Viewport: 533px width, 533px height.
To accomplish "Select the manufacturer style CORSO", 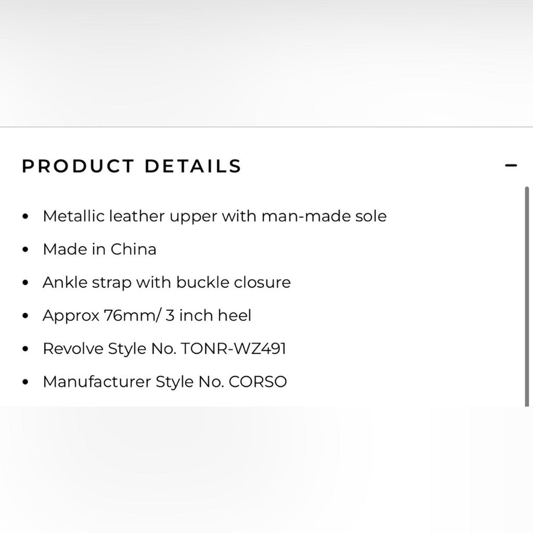I will 258,381.
